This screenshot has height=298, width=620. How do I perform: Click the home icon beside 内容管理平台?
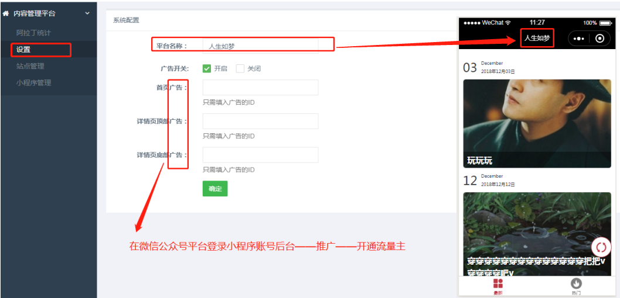coord(6,13)
